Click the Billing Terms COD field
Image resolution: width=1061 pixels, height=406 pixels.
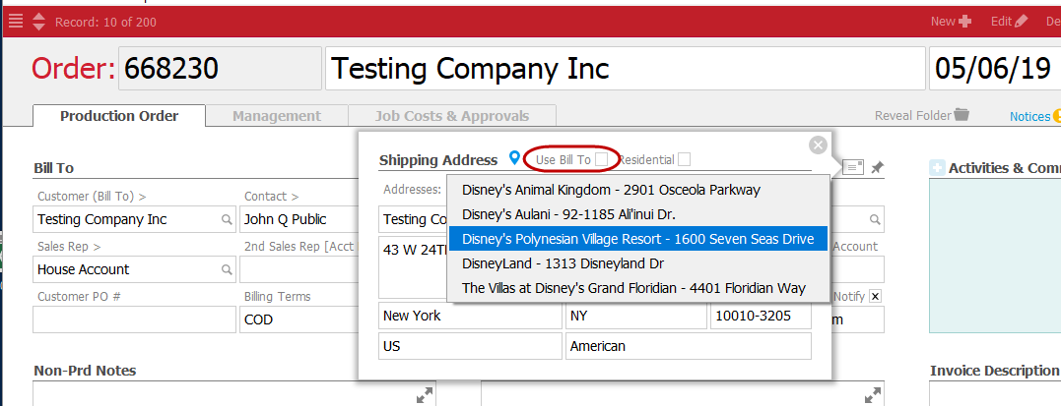tap(298, 319)
